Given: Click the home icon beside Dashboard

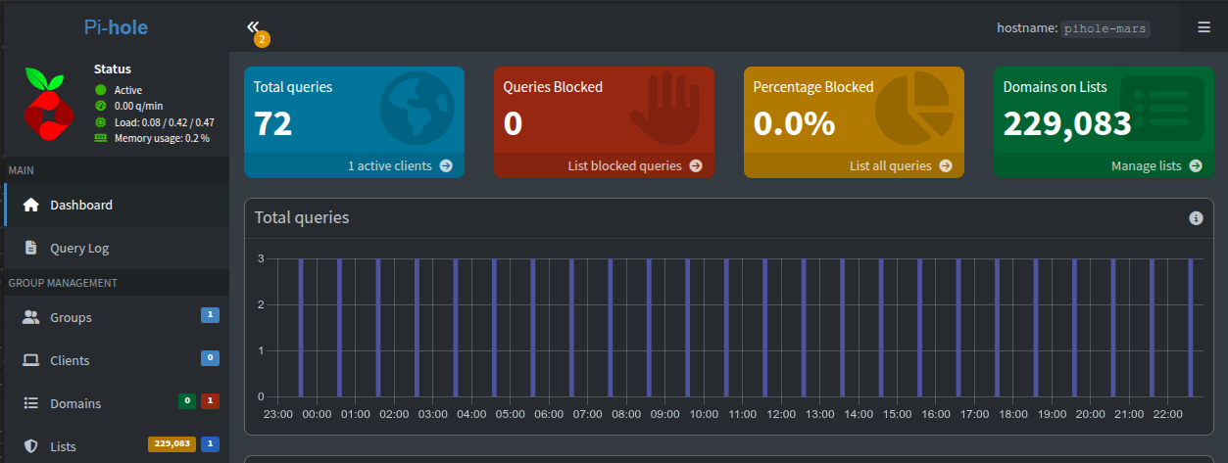Looking at the screenshot, I should pyautogui.click(x=31, y=205).
